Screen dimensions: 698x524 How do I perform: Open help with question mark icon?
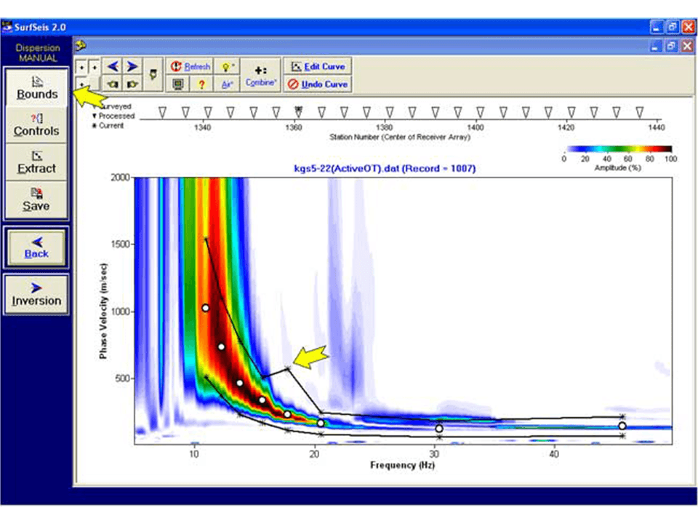[x=201, y=84]
